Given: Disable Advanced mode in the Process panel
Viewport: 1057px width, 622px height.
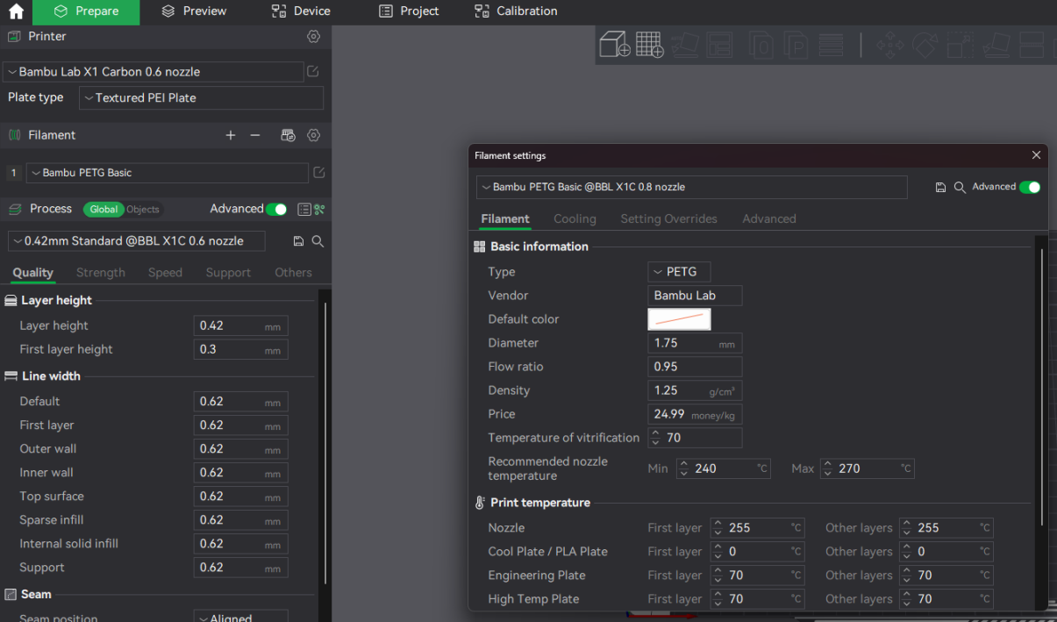Looking at the screenshot, I should (x=277, y=209).
